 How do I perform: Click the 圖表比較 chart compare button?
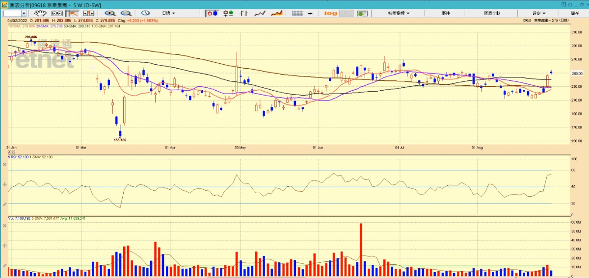492,13
